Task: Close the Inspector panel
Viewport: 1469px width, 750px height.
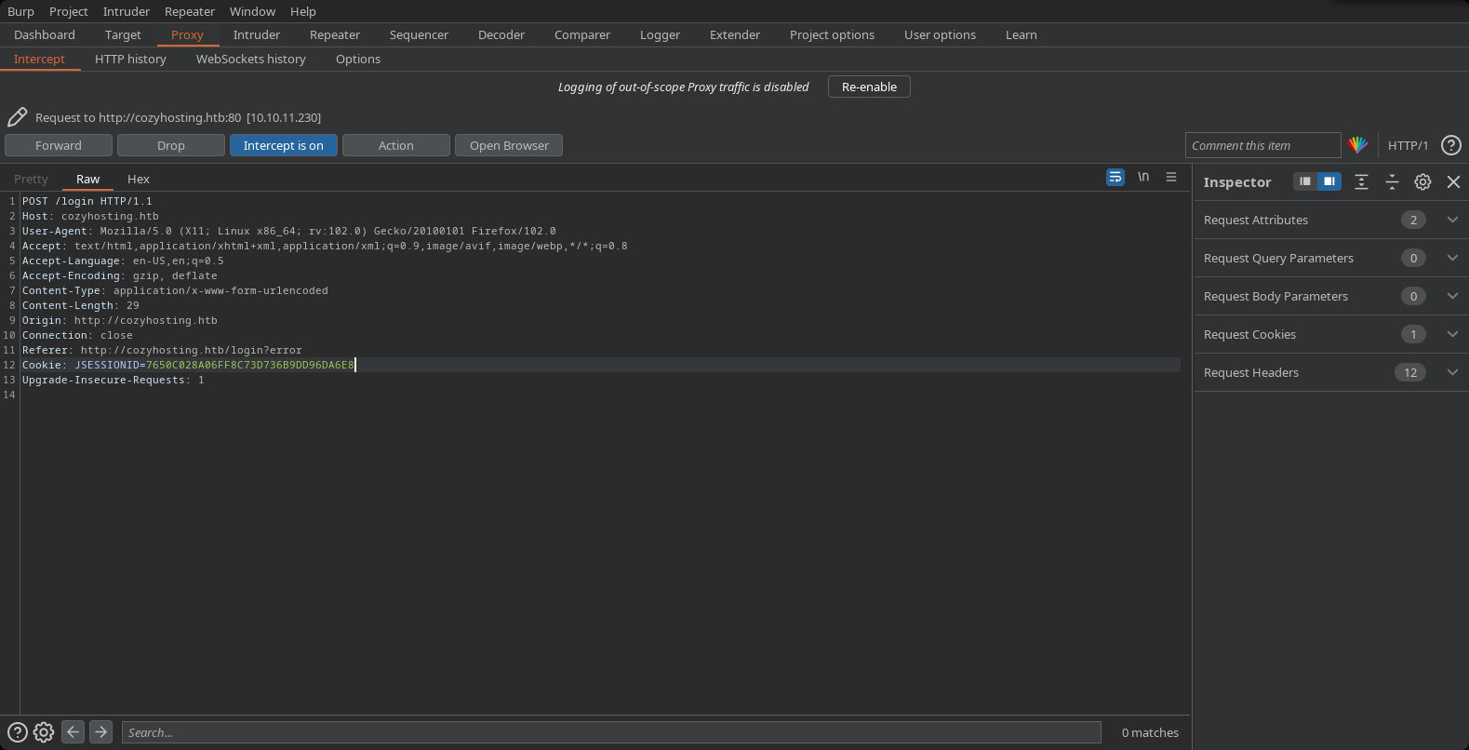Action: [x=1453, y=181]
